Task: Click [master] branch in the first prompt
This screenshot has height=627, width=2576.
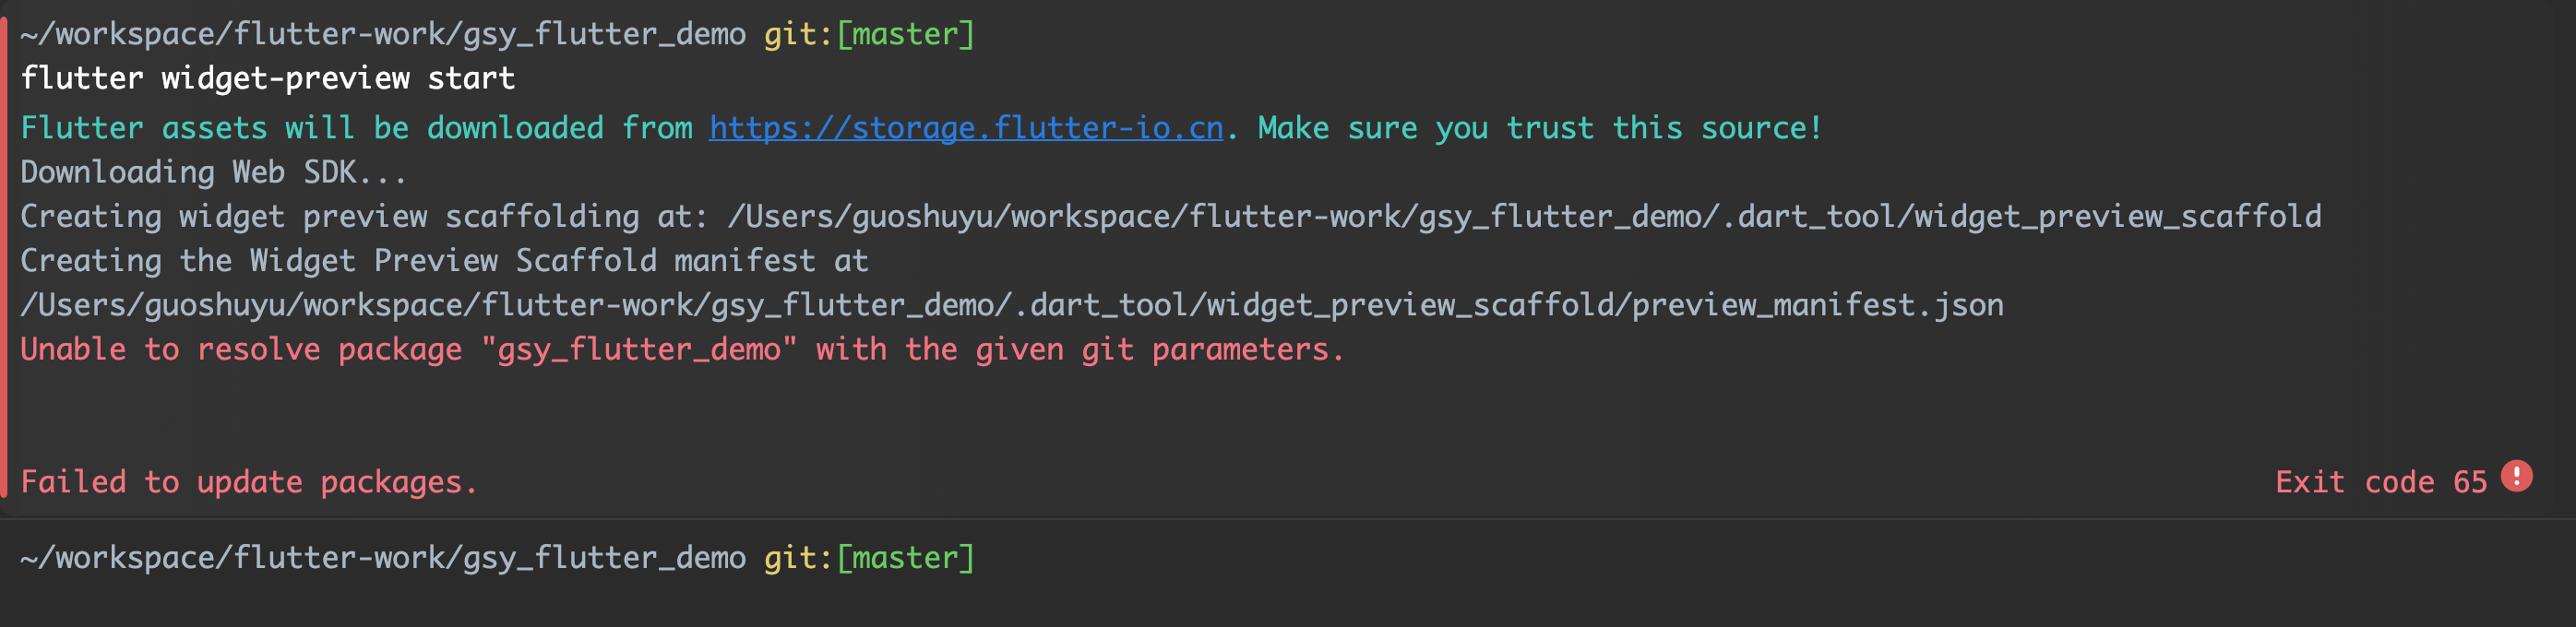Action: click(905, 34)
